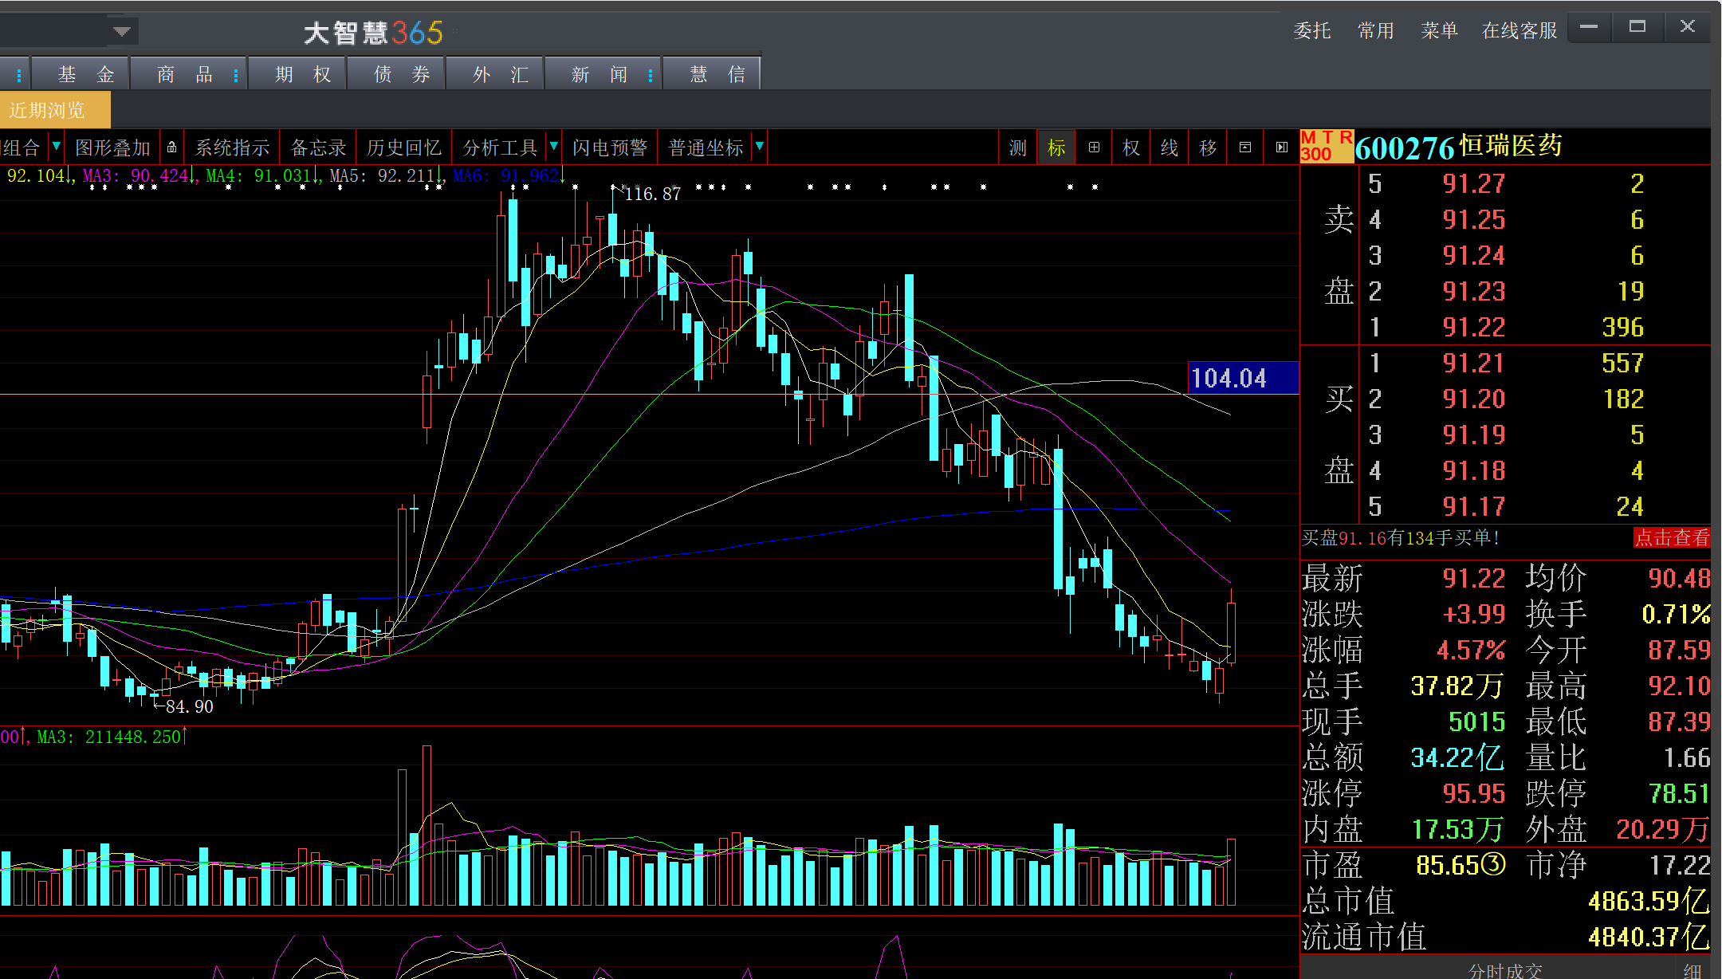Click sell level 1 price 91.22

point(1474,327)
